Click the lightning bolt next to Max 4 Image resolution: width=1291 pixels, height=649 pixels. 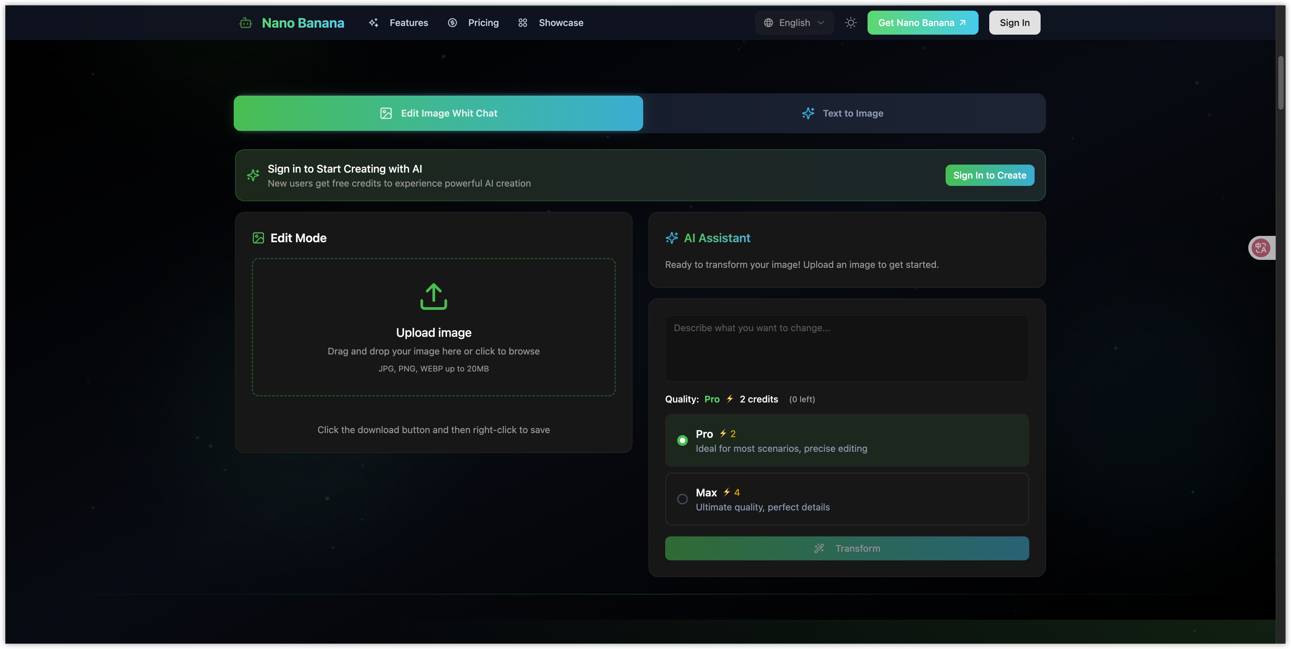pyautogui.click(x=726, y=492)
